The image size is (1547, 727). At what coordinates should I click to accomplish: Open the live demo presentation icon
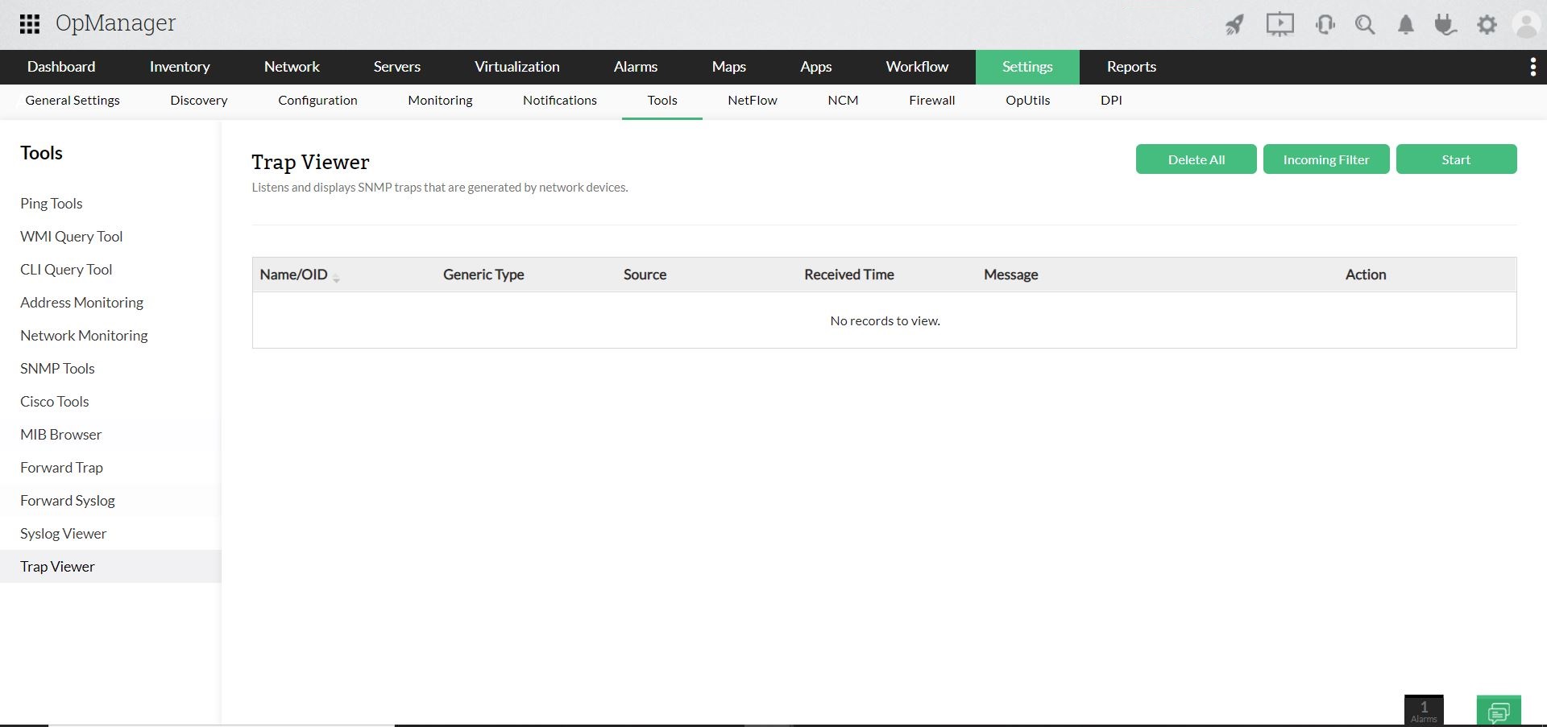1279,24
